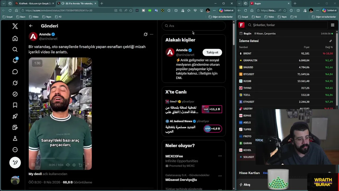Sort watchlist by Fiyat column
339x191 pixels.
[306, 47]
